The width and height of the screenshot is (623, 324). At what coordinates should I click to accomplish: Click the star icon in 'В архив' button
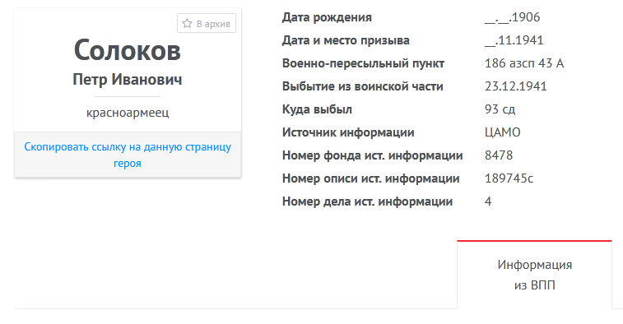[187, 23]
